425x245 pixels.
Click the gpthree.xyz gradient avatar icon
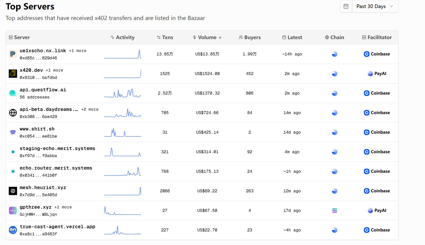[13, 211]
